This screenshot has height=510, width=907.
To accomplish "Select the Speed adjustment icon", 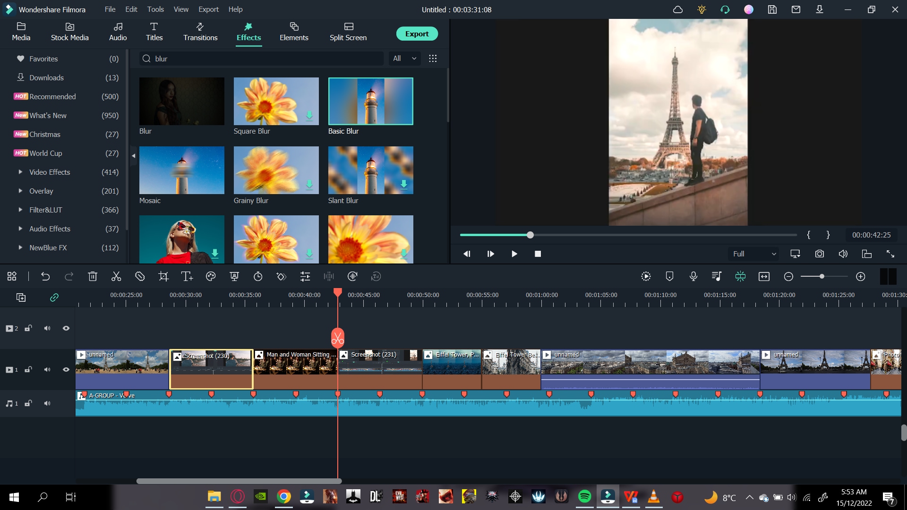I will [258, 276].
